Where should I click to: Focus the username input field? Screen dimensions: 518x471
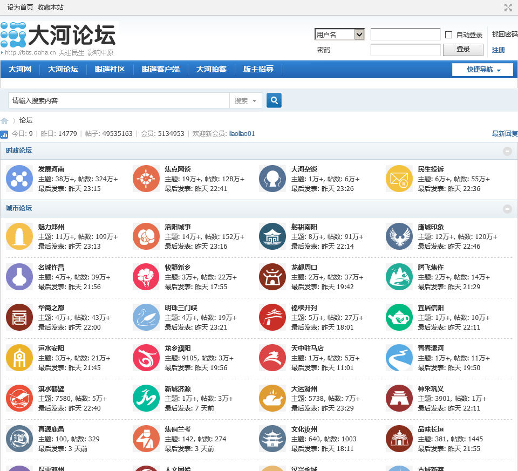click(x=405, y=34)
